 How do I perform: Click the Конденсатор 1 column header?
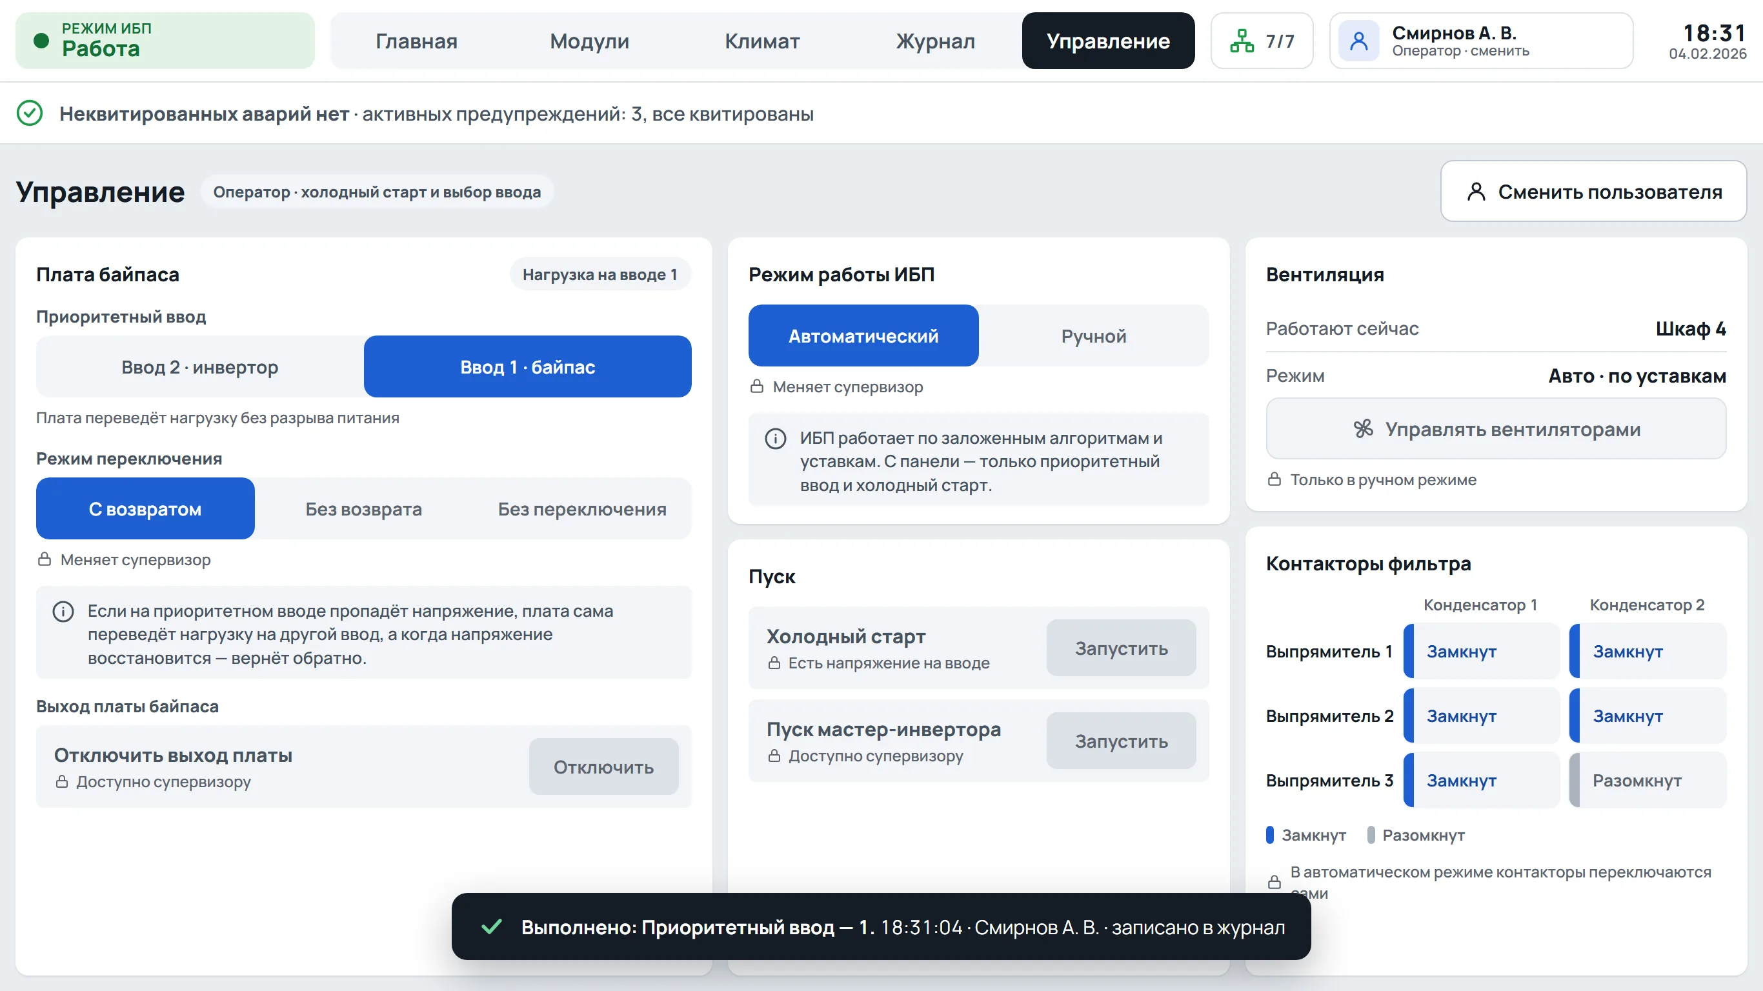1480,605
